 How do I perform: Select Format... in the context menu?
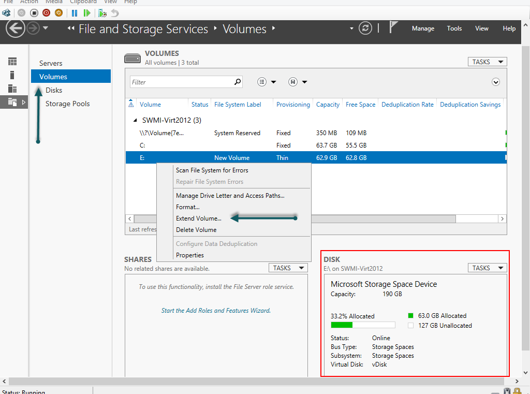[x=187, y=207]
